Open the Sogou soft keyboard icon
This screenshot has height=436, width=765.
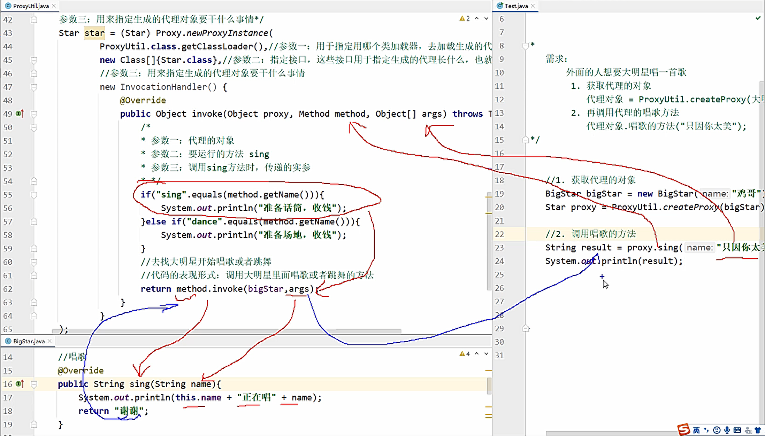[737, 430]
